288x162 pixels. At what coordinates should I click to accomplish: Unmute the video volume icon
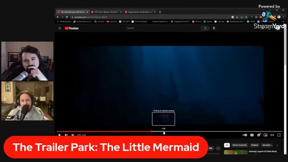point(73,135)
